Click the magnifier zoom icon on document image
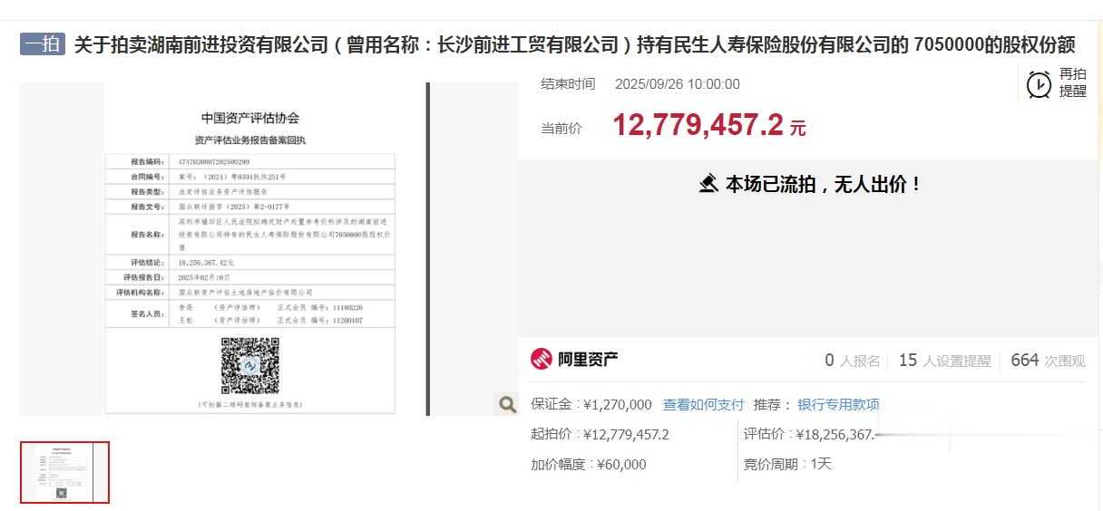The width and height of the screenshot is (1103, 511). click(508, 404)
